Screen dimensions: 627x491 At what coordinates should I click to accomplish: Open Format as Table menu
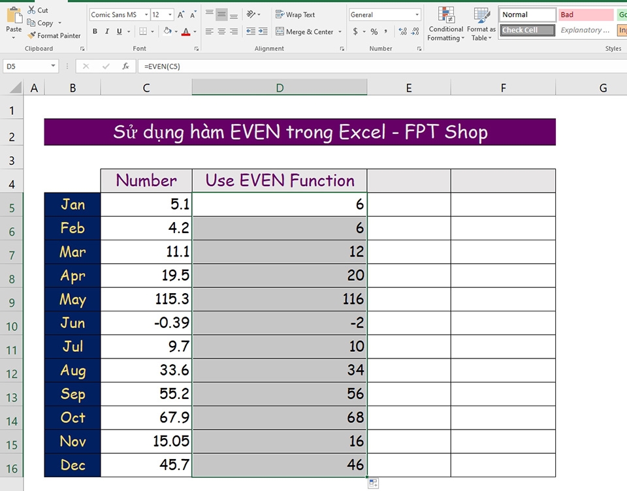(481, 24)
